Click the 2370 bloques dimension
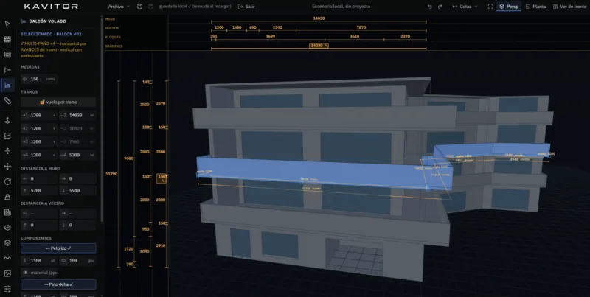This screenshot has height=297, width=590. 405,36
